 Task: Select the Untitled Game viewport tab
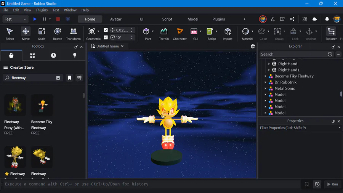107,46
